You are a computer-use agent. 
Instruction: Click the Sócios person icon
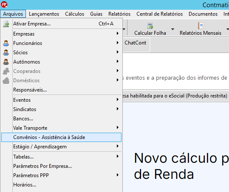point(6,53)
